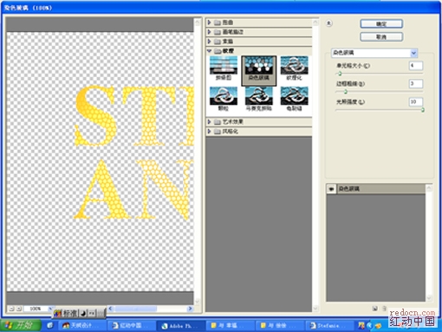Viewport: 442px width, 332px height.
Task: Click the cell size 单元格大小 value field
Action: [416, 66]
